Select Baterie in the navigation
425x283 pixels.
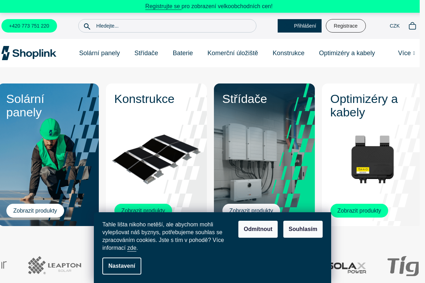(x=183, y=53)
